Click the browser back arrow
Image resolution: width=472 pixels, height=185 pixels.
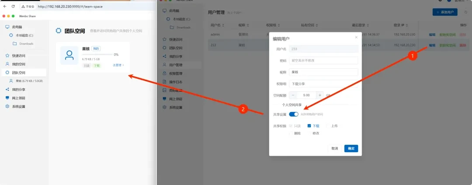(5, 6)
